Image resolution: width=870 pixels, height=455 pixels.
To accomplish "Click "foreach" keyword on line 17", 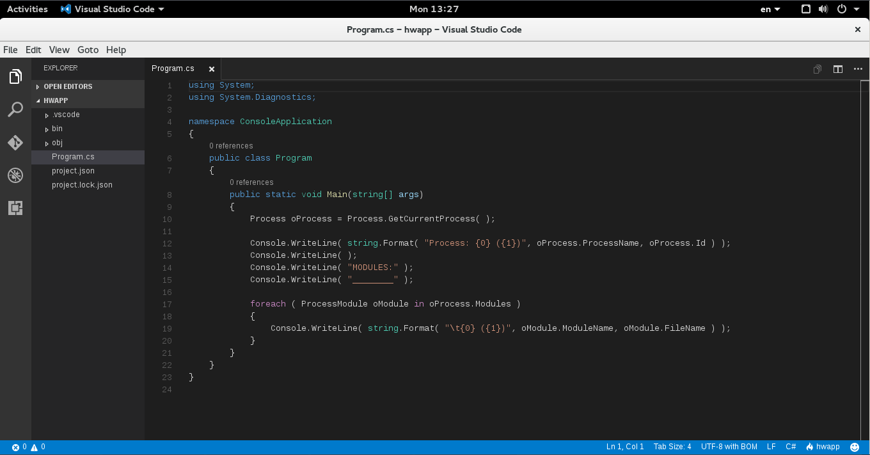I will (x=268, y=304).
